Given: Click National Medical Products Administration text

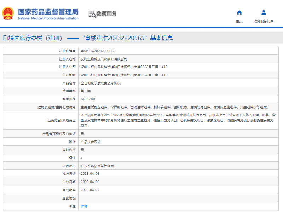Looking at the screenshot, I should pos(48,18).
